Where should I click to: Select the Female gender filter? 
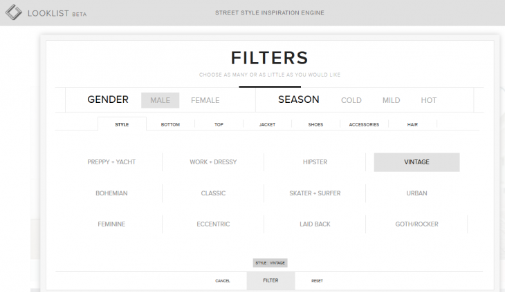tap(205, 100)
